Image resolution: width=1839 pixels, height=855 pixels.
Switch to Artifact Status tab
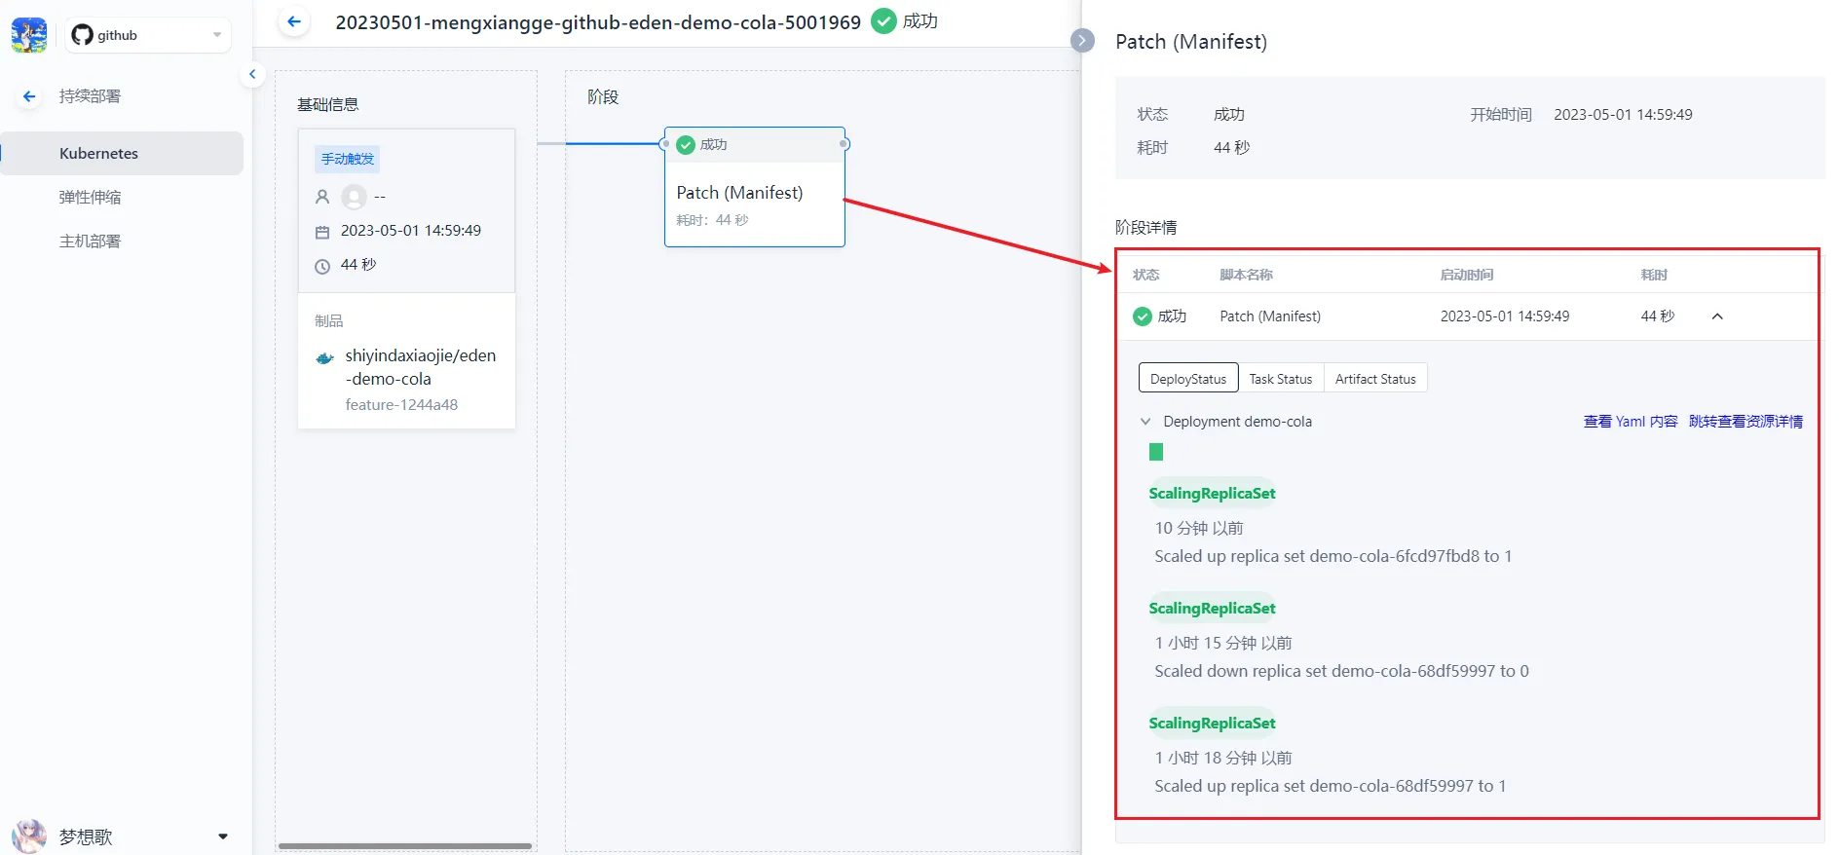click(x=1375, y=379)
